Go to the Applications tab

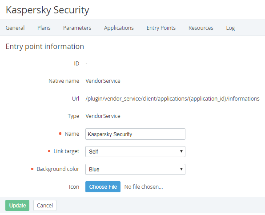119,28
